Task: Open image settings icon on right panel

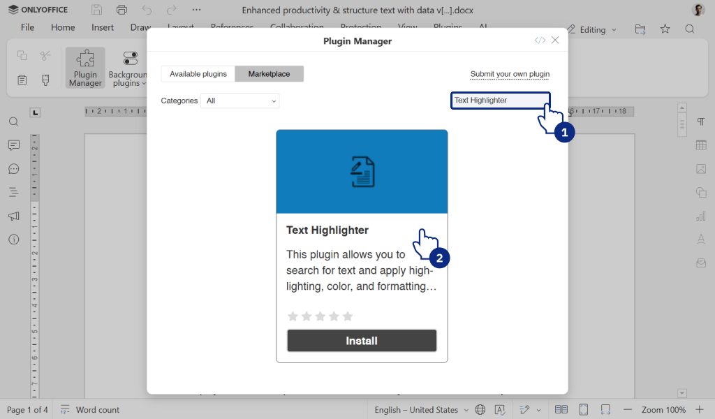Action: pyautogui.click(x=701, y=168)
